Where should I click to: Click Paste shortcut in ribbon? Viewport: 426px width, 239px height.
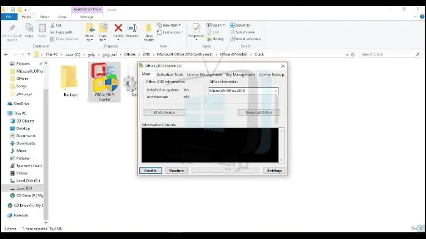tap(65, 39)
